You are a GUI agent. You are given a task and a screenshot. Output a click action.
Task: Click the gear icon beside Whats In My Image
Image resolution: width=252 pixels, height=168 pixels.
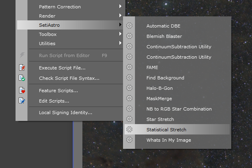[129, 140]
